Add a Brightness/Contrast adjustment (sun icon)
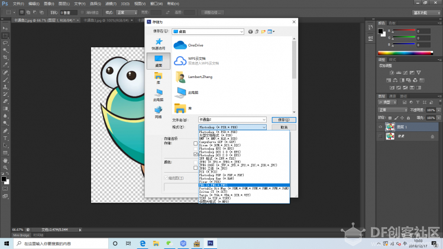 click(392, 73)
